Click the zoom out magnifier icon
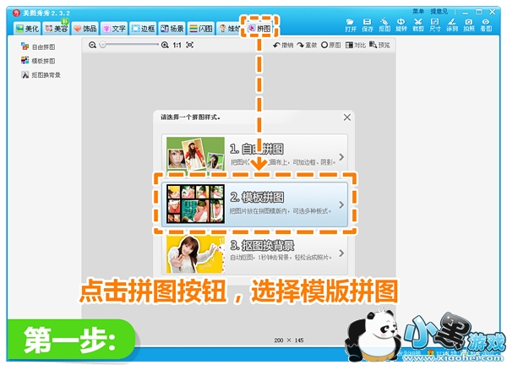 [92, 45]
